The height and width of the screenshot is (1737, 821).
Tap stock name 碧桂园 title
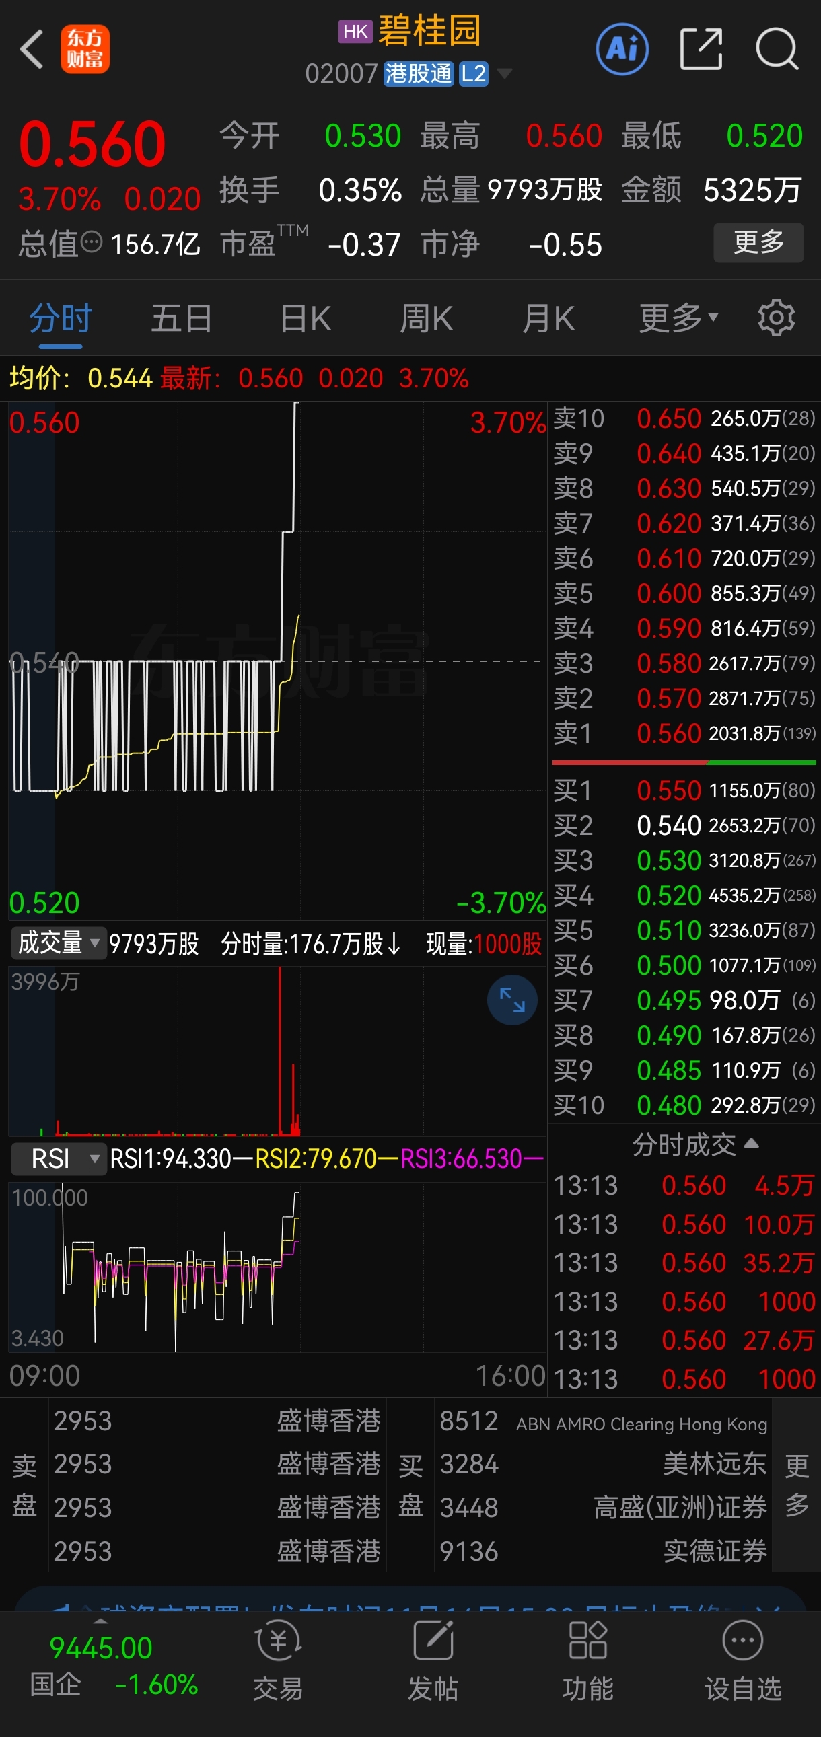pos(429,31)
